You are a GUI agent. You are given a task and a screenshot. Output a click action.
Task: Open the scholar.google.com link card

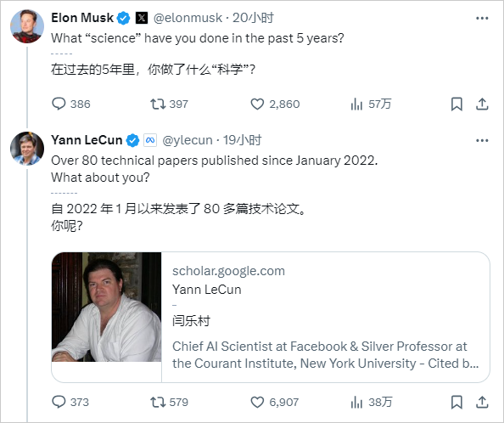271,317
